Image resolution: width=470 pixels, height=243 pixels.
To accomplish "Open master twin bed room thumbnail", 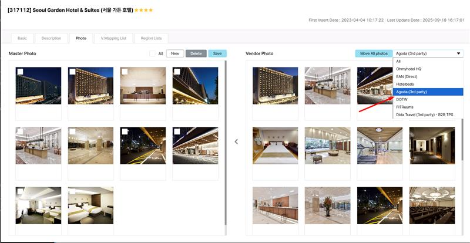I will [x=90, y=205].
